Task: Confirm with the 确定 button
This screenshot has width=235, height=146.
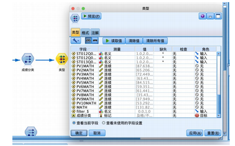Action: pos(79,133)
